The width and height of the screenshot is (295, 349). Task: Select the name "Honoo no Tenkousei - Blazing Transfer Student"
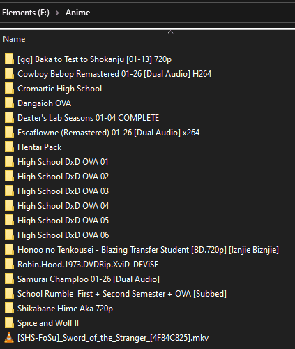point(103,250)
